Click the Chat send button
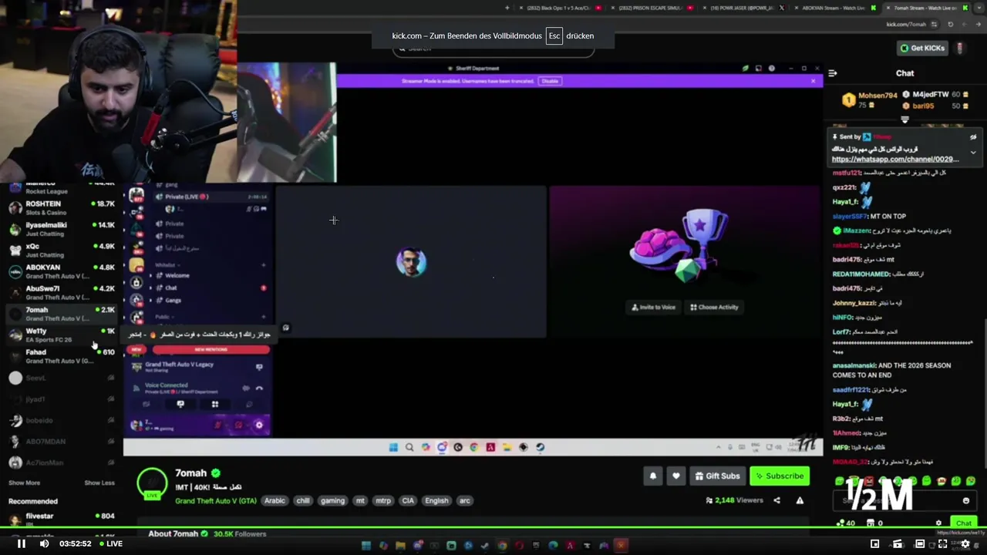The height and width of the screenshot is (555, 987). tap(963, 523)
